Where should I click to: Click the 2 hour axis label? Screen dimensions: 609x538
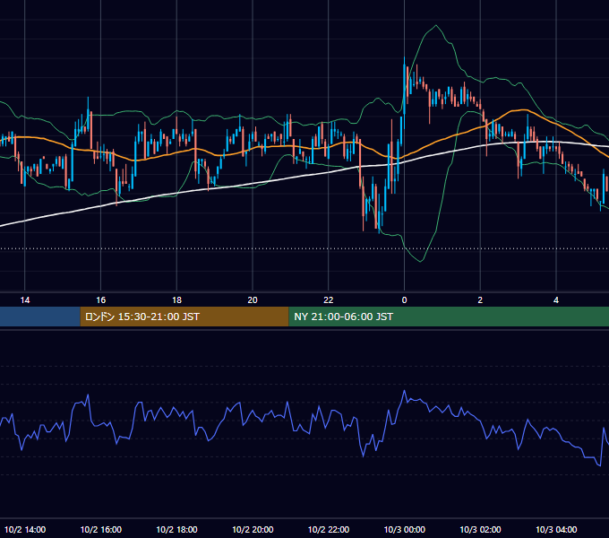[480, 300]
